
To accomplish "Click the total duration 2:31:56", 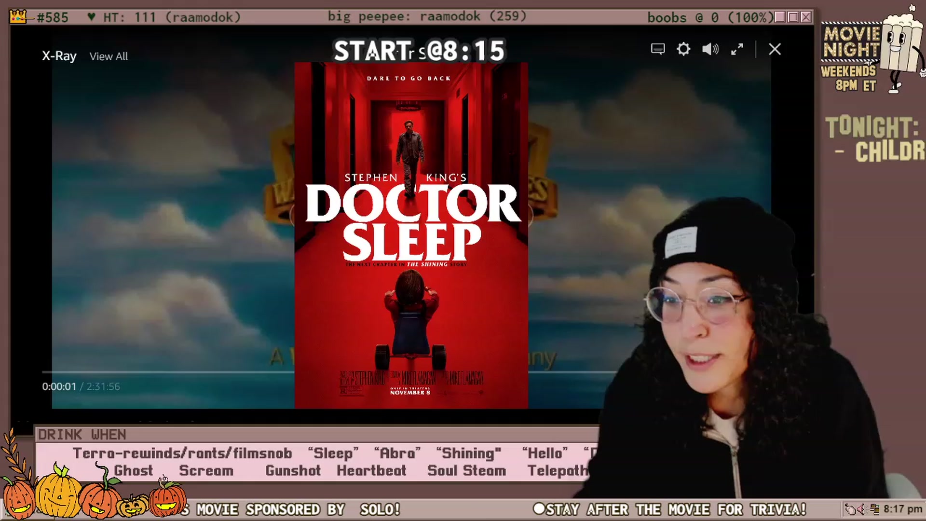I will (103, 386).
